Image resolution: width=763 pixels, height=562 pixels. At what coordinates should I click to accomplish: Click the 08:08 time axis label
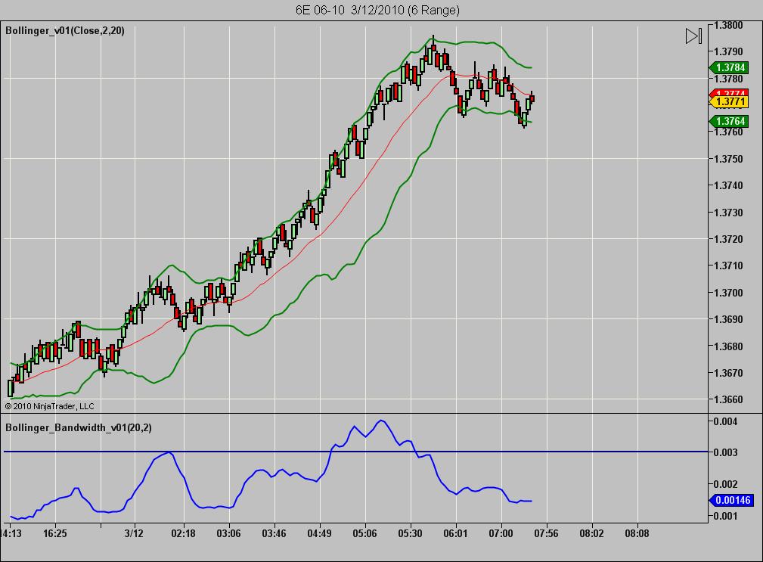[637, 534]
